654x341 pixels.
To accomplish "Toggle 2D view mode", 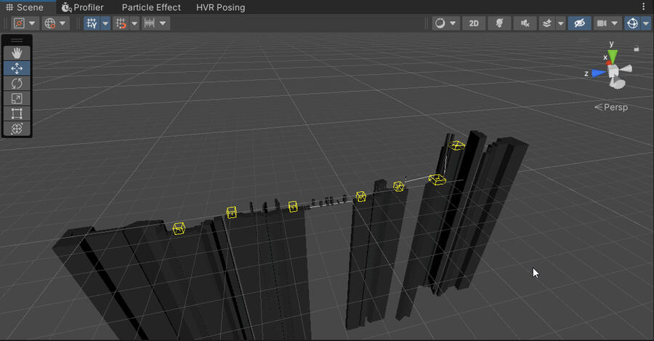I will click(x=474, y=23).
